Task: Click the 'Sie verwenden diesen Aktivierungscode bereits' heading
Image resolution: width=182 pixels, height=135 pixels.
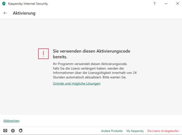Action: pyautogui.click(x=91, y=54)
